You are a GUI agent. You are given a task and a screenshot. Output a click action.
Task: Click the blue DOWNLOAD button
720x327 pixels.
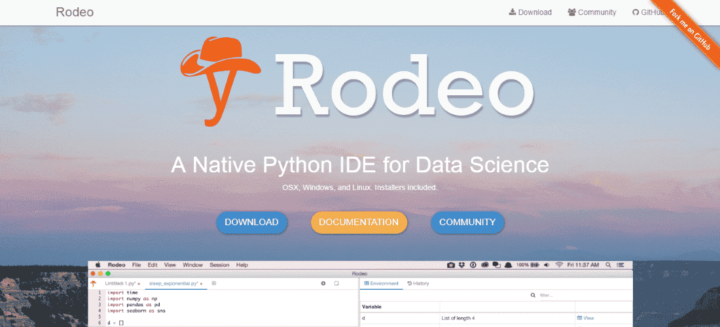tap(251, 223)
